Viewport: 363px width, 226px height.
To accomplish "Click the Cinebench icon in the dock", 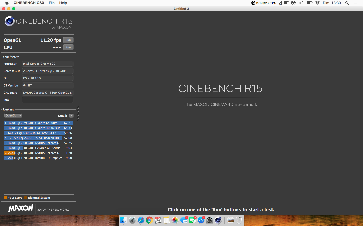I will coord(218,220).
